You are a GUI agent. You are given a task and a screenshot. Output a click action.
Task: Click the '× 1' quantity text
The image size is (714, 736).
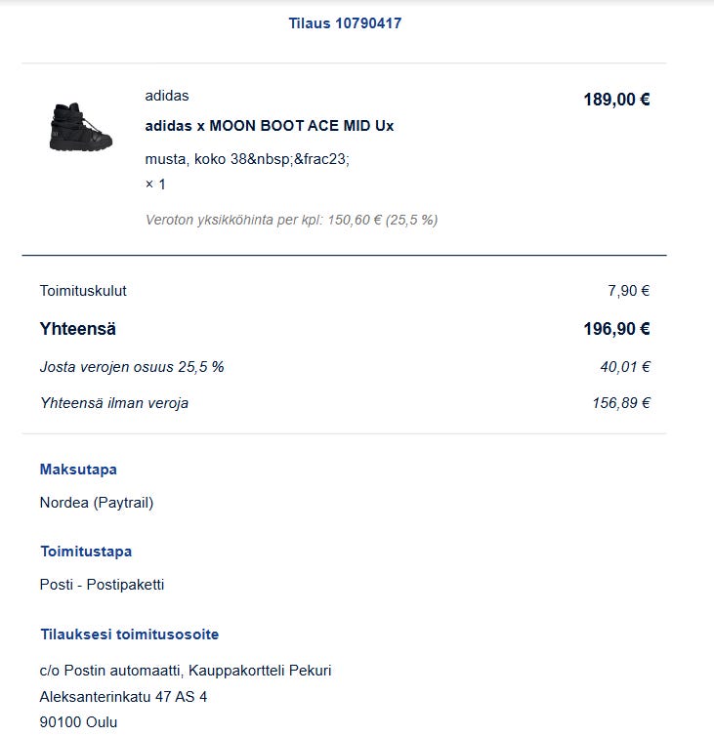tap(155, 184)
